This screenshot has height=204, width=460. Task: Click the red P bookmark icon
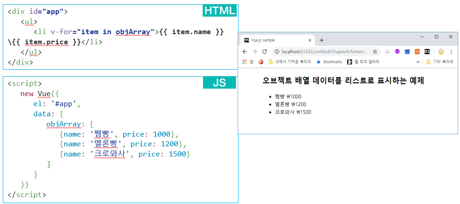click(x=261, y=62)
